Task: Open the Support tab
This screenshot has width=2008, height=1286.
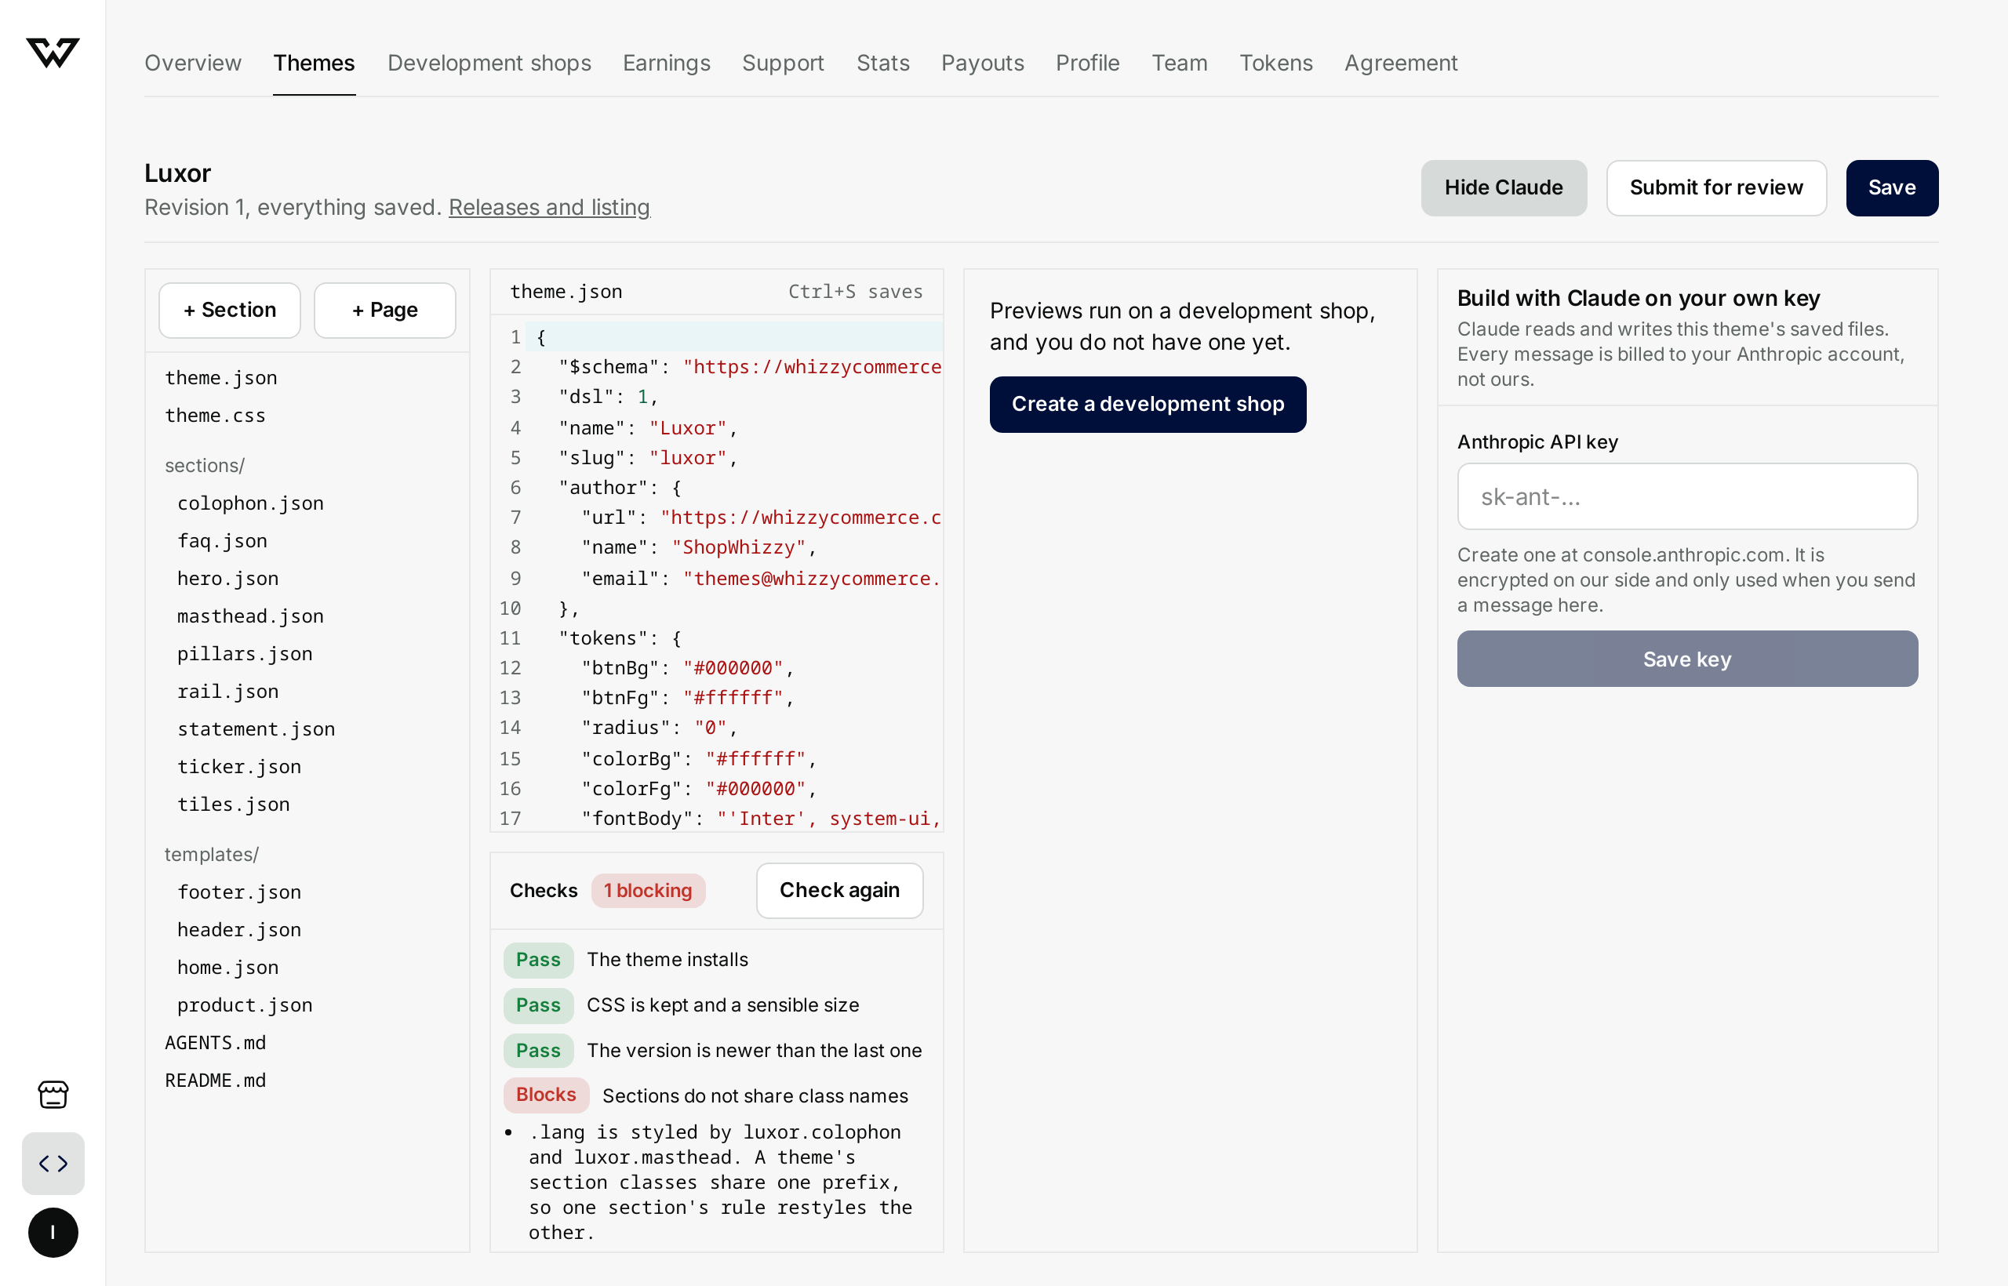Action: point(784,63)
